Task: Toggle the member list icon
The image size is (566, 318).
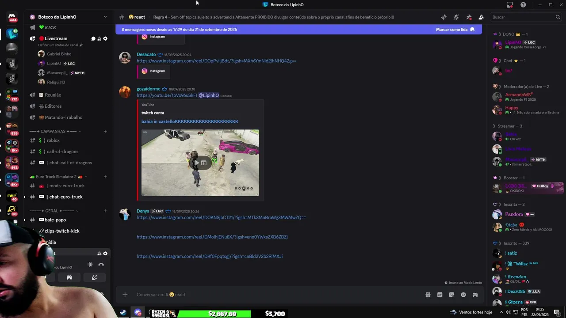Action: coord(481,17)
